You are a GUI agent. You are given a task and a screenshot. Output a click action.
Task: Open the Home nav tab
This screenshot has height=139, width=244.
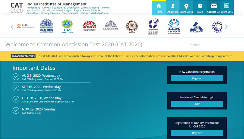click(x=159, y=8)
